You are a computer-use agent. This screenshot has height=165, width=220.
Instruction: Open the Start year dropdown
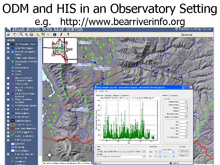[x=160, y=152]
